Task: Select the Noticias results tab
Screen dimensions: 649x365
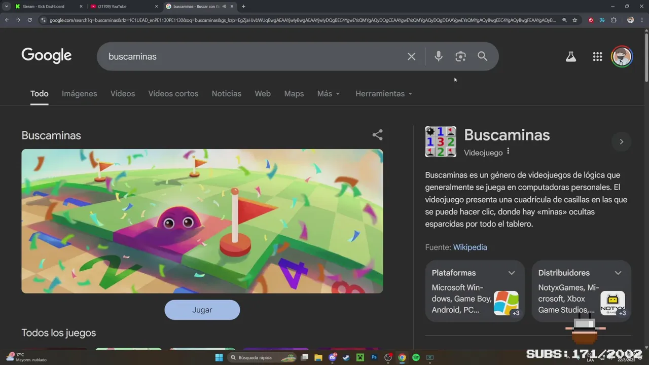Action: [x=227, y=94]
